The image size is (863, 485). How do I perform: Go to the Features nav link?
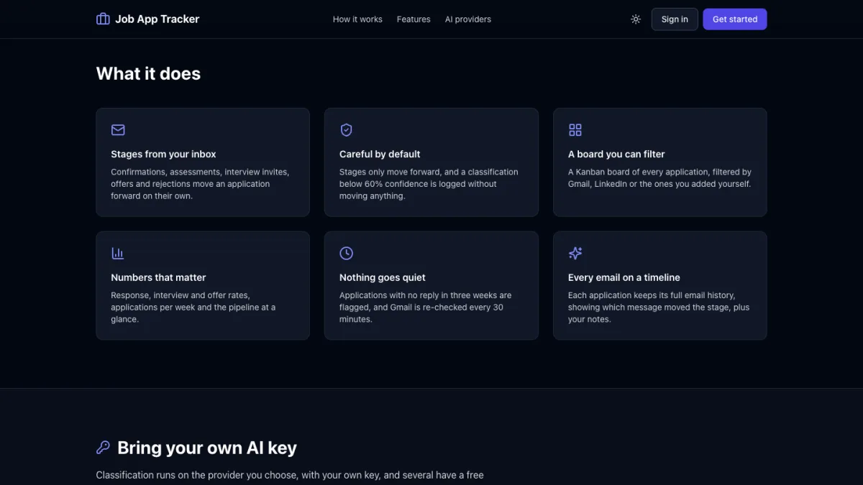[x=414, y=19]
